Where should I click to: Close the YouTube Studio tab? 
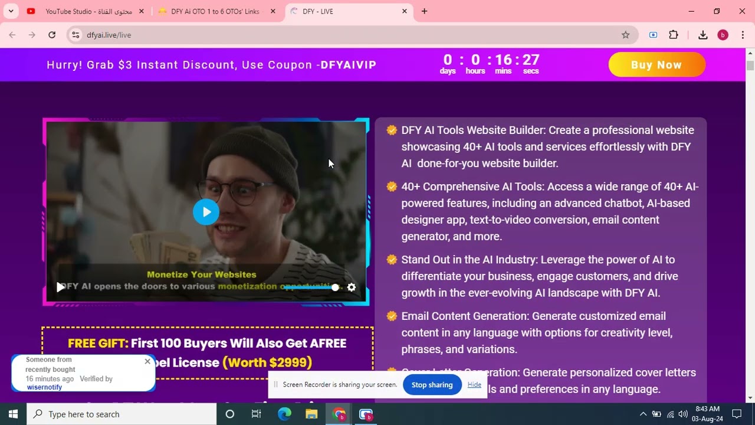142,11
